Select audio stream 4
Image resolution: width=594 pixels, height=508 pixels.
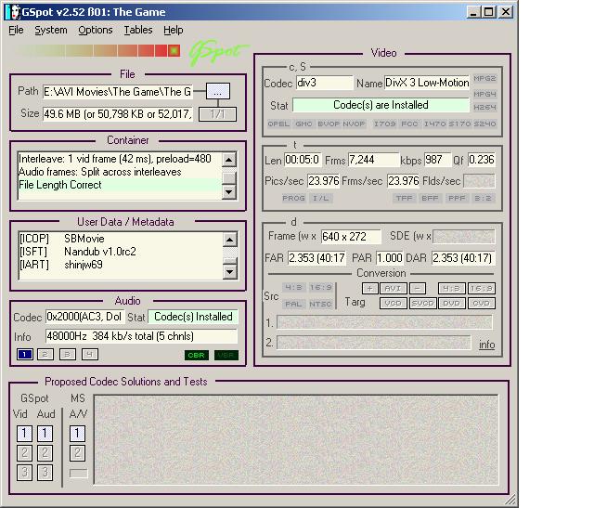[90, 355]
